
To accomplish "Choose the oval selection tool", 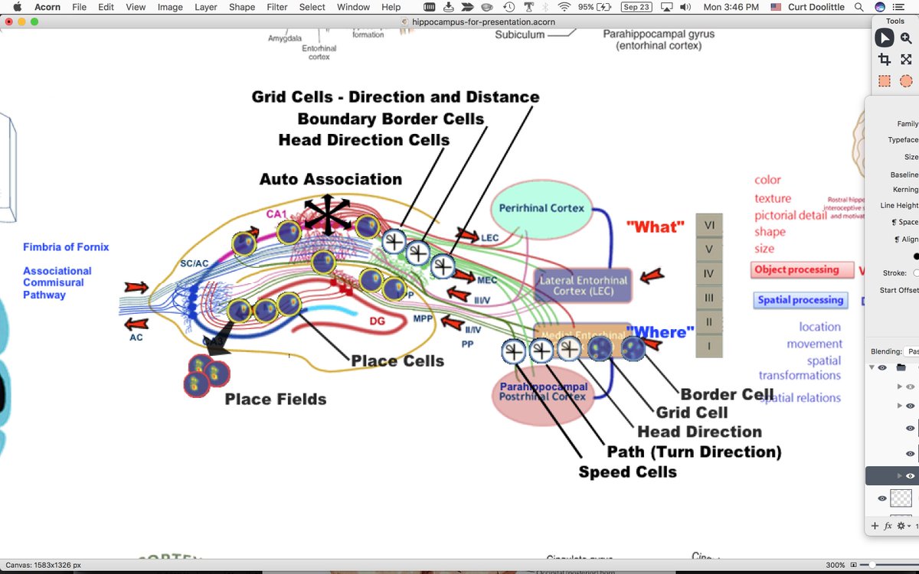I will [x=907, y=80].
